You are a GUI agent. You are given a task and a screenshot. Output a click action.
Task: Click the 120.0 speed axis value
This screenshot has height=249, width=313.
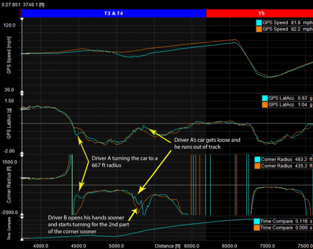(x=9, y=25)
